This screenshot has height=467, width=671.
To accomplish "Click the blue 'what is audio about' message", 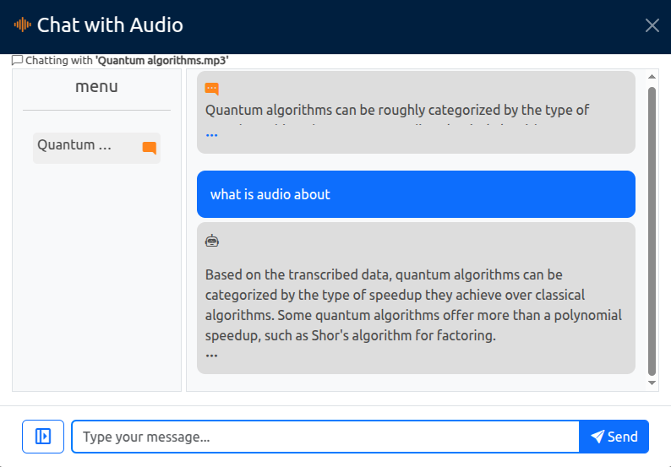I will (416, 194).
